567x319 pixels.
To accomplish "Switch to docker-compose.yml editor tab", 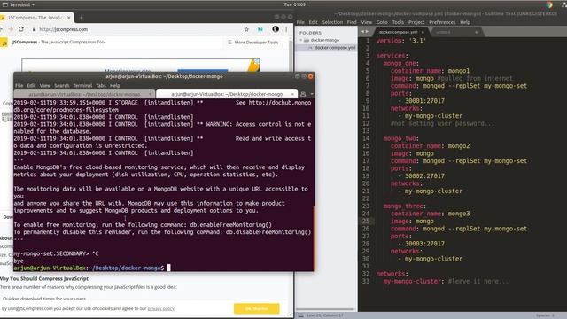I will click(x=398, y=32).
